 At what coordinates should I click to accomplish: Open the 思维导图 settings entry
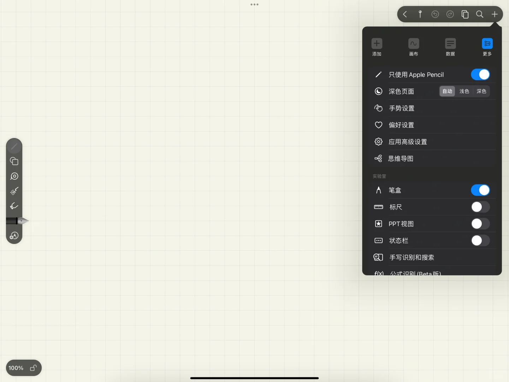[401, 158]
